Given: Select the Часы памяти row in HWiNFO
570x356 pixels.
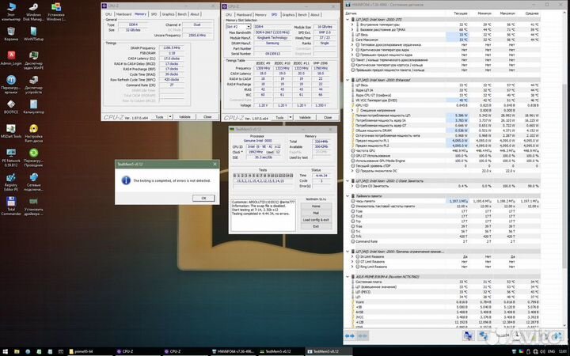Looking at the screenshot, I should pos(444,201).
